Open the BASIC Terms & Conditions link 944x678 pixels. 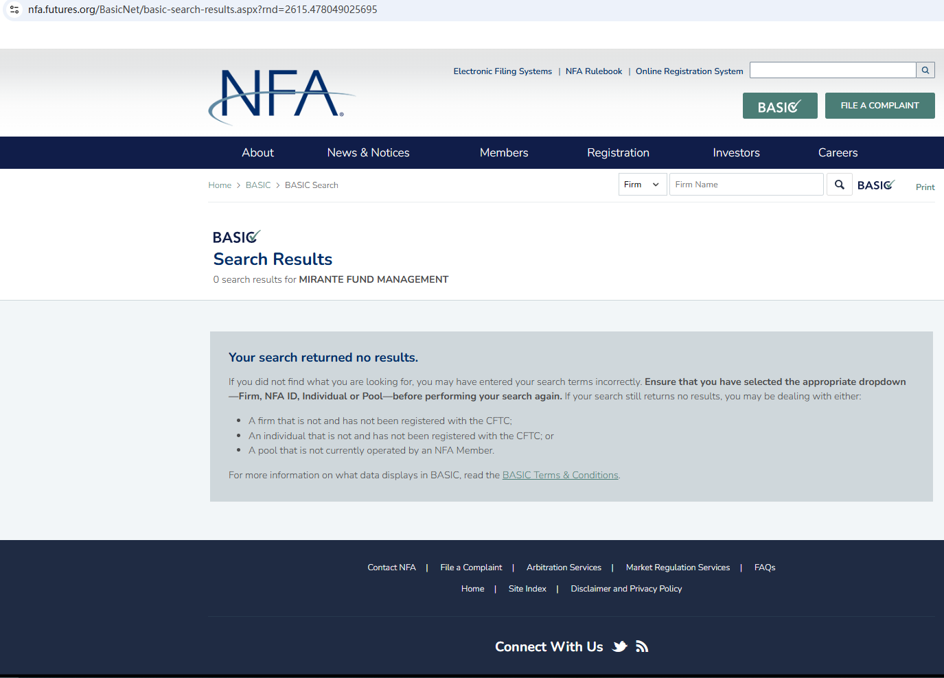pyautogui.click(x=560, y=475)
